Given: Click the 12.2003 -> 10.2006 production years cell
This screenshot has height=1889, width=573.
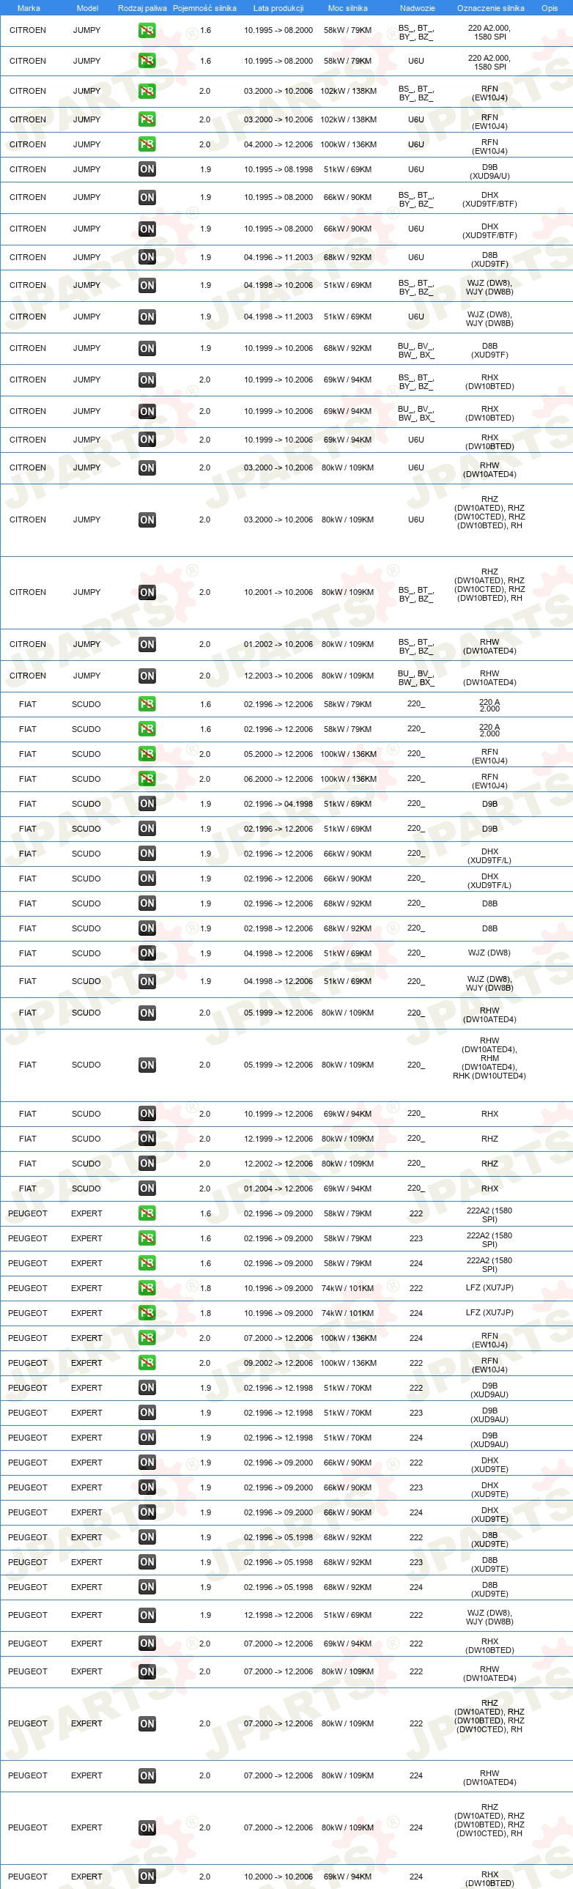Looking at the screenshot, I should [278, 676].
